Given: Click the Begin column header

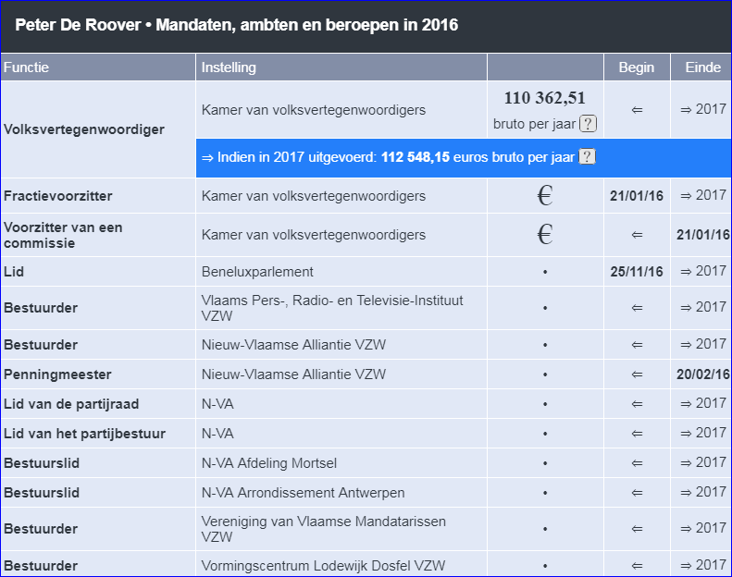Looking at the screenshot, I should pos(637,68).
